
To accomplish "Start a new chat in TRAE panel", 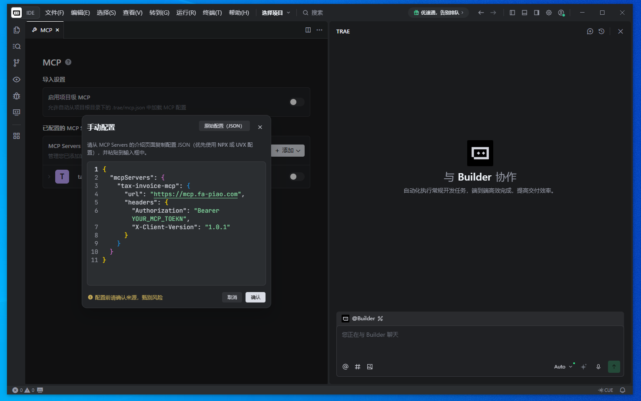I will click(x=590, y=31).
